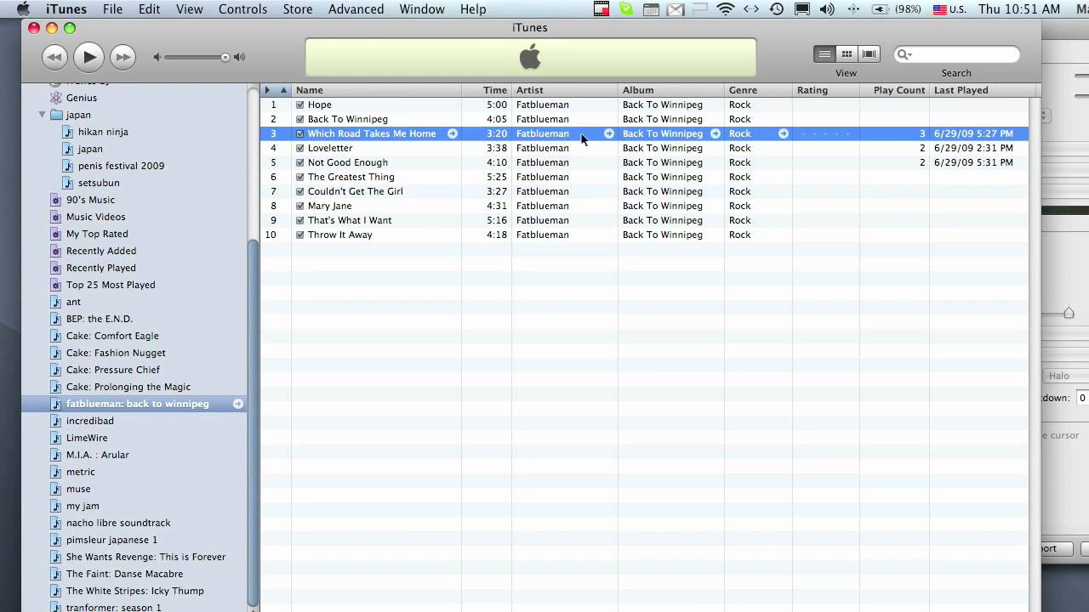The image size is (1089, 612).
Task: Click the store arrow next to song name
Action: pos(453,133)
